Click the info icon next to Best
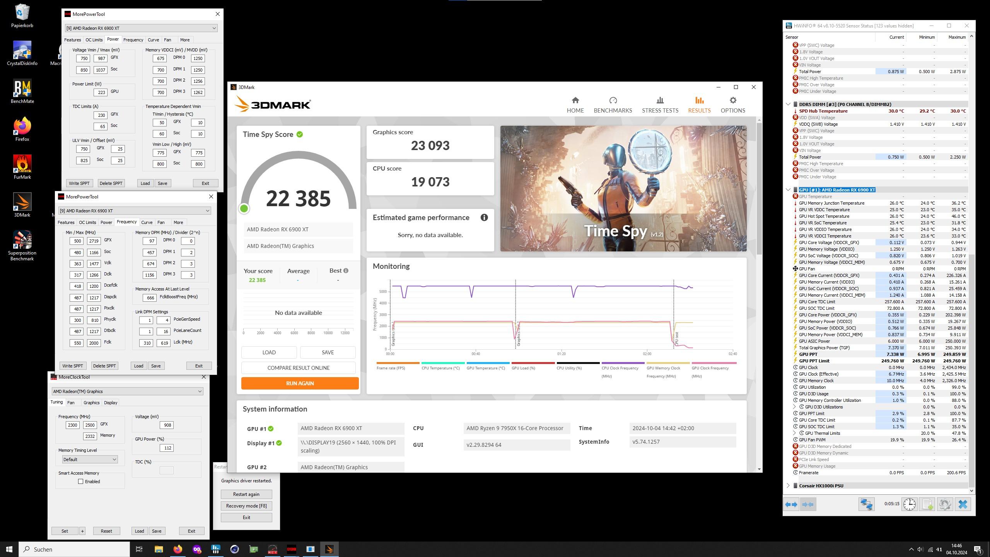The width and height of the screenshot is (990, 557). tap(346, 271)
